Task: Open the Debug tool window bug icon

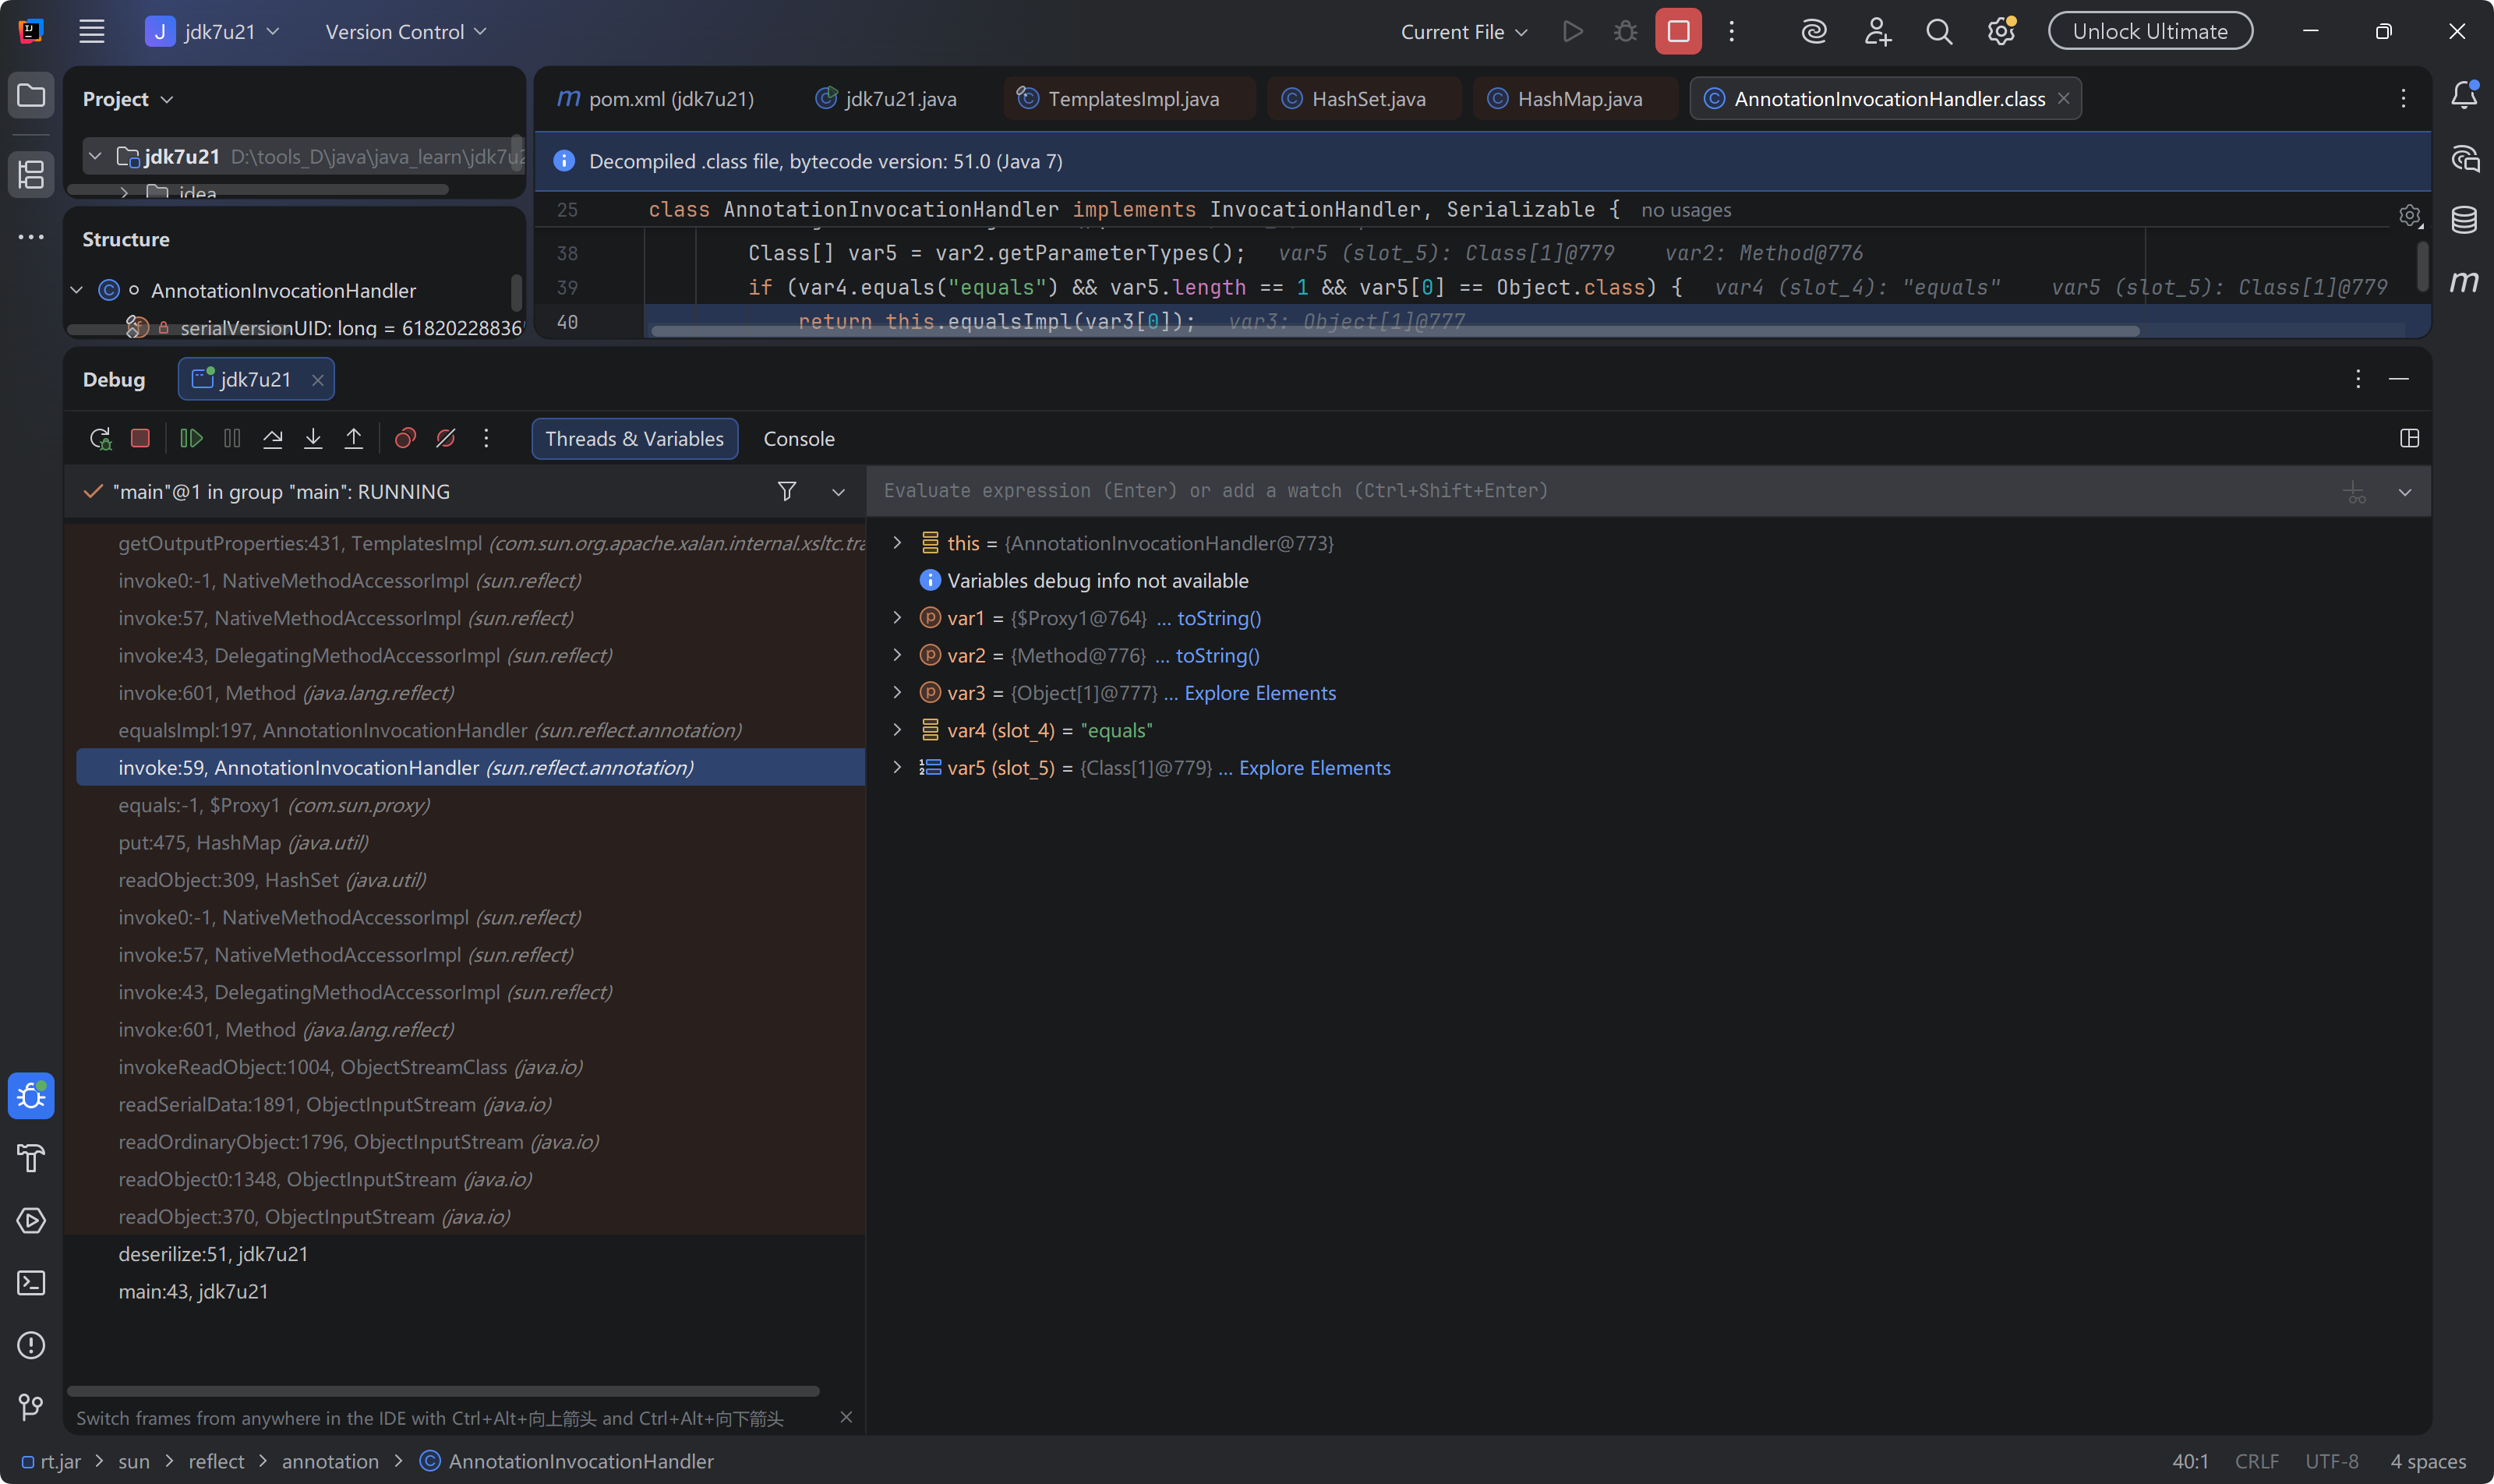Action: click(x=31, y=1096)
